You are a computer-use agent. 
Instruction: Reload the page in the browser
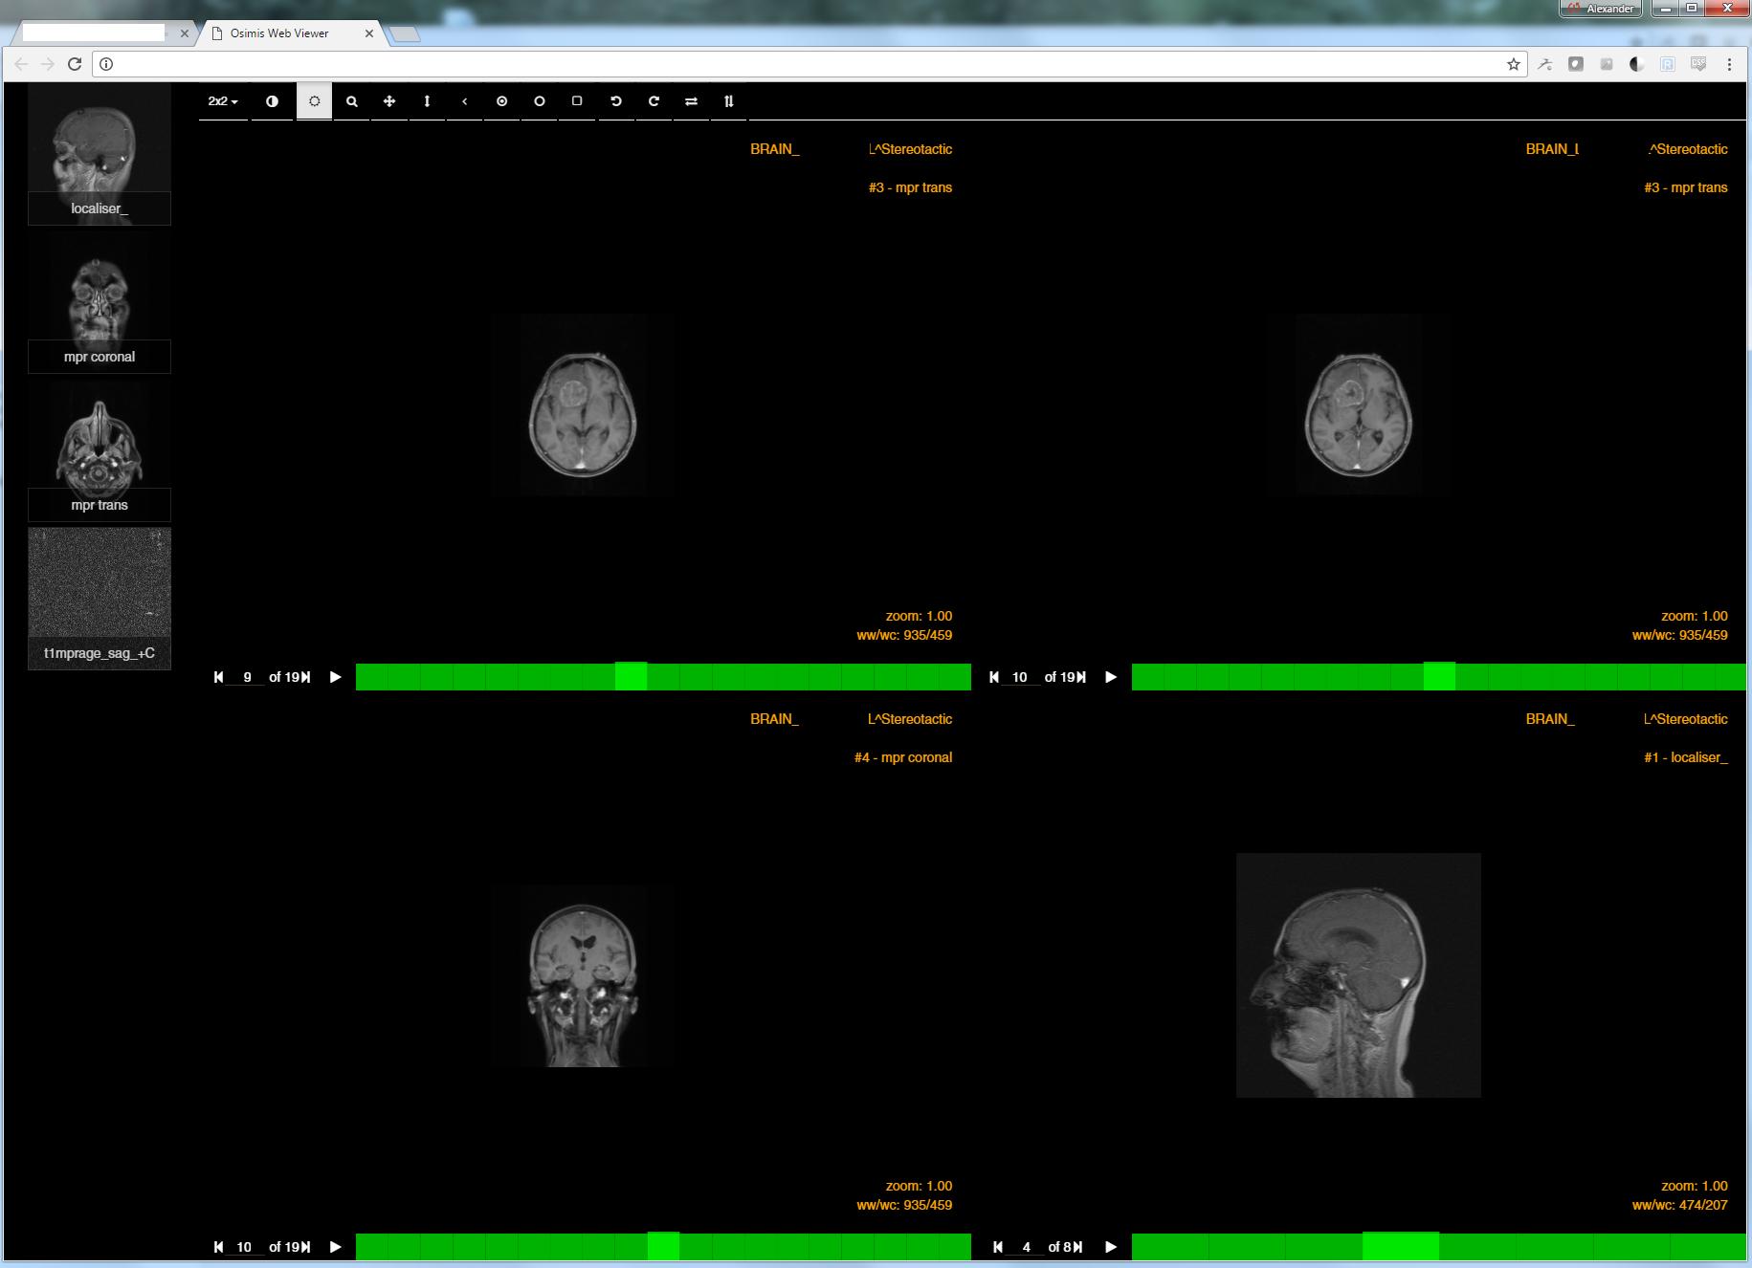point(75,64)
